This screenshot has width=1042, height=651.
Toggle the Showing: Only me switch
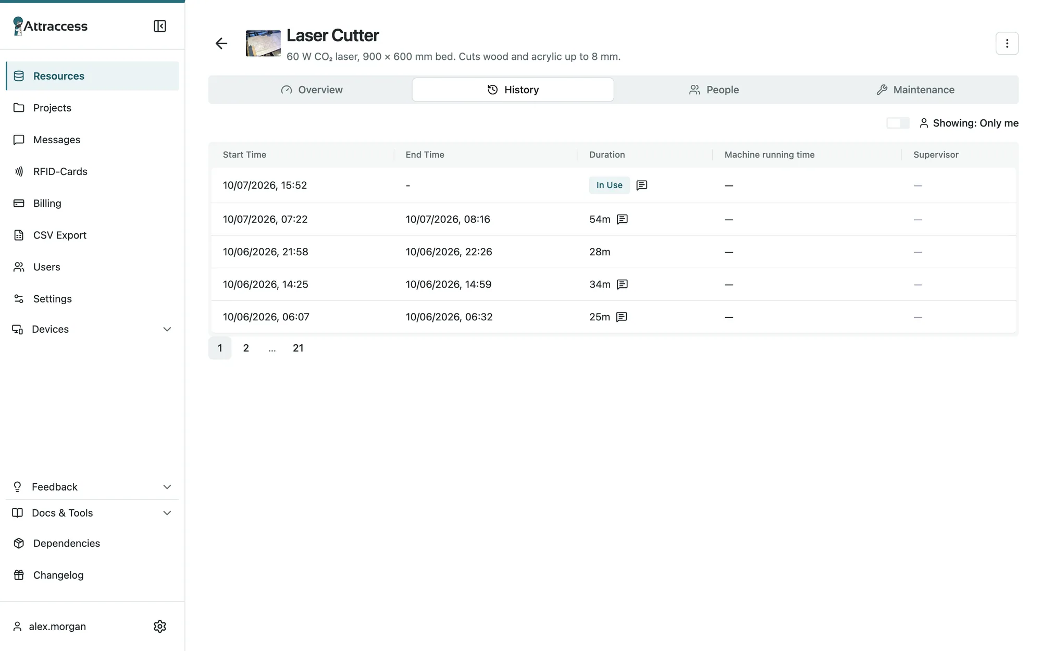[898, 123]
